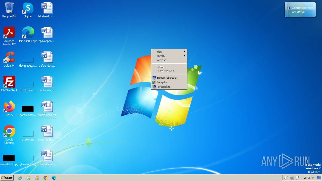Select the CCleaner shortcut
Screen dimensions: 322x181
[9, 59]
